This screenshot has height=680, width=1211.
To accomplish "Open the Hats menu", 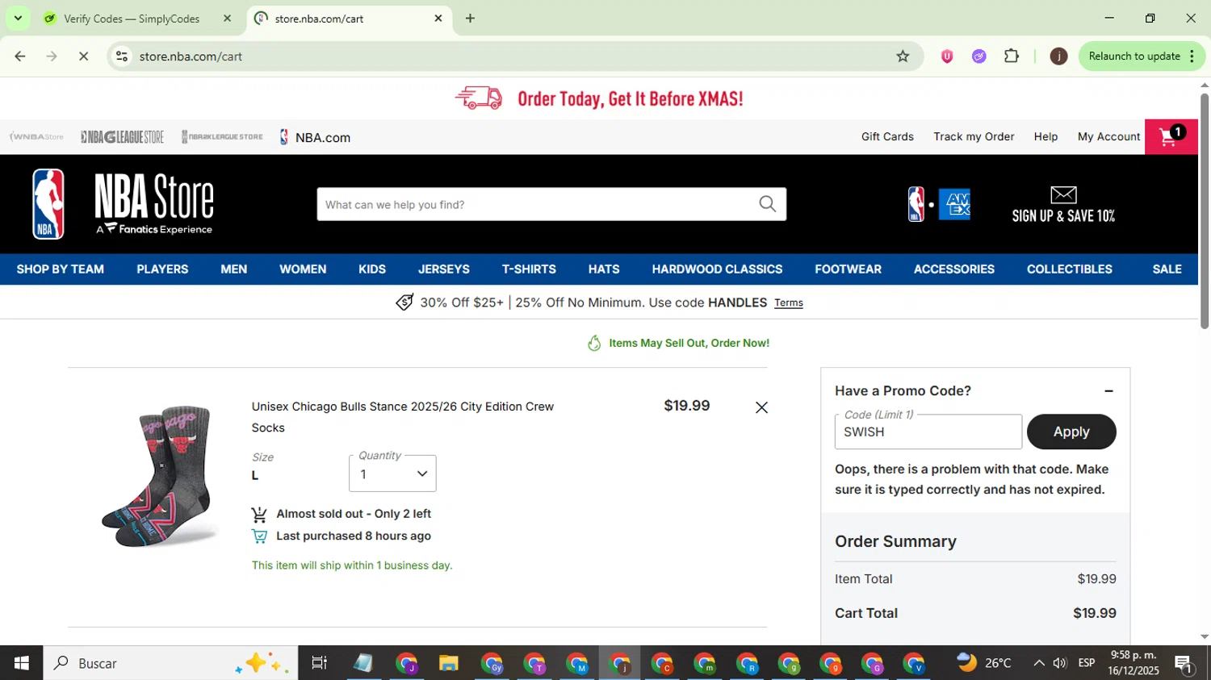I will coord(604,269).
